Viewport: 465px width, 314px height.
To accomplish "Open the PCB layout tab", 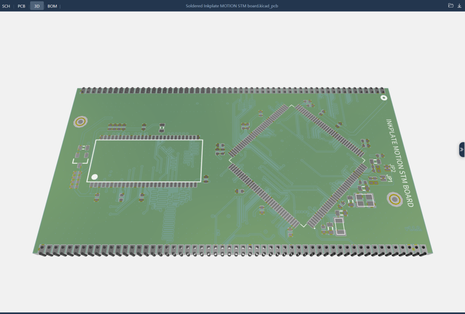I will click(22, 6).
